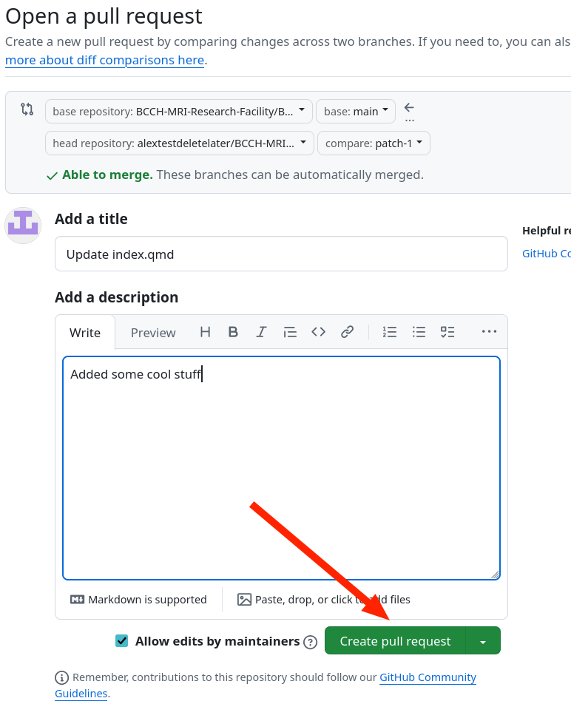571x701 pixels.
Task: Click the Create pull request button
Action: click(395, 641)
